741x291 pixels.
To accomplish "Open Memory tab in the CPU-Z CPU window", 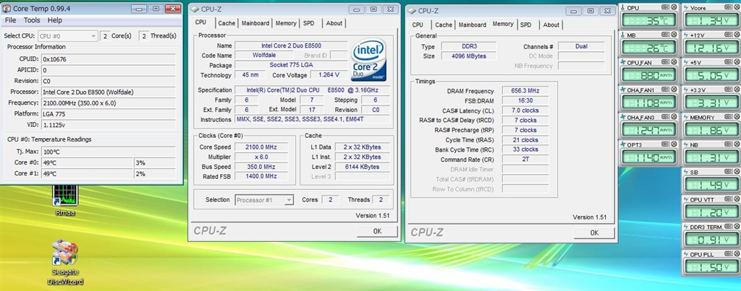I will pos(286,23).
